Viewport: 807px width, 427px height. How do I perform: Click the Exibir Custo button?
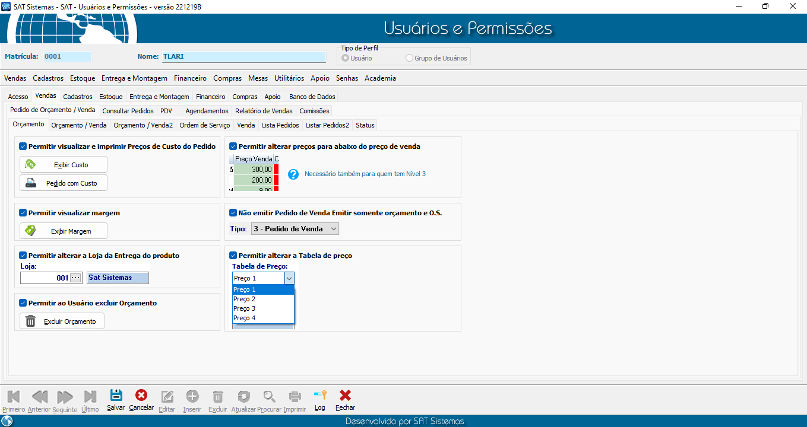64,164
